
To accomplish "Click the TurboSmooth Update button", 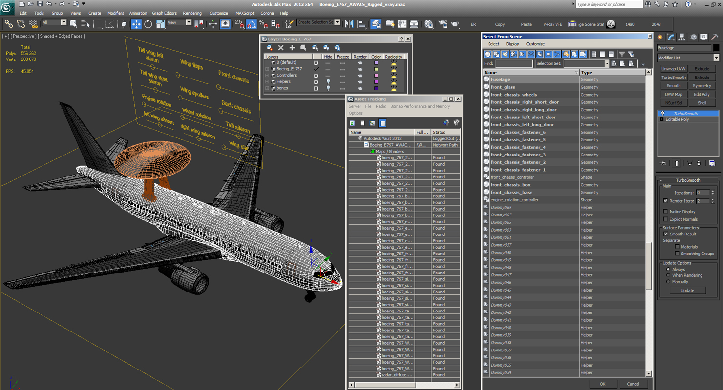I will (x=687, y=291).
